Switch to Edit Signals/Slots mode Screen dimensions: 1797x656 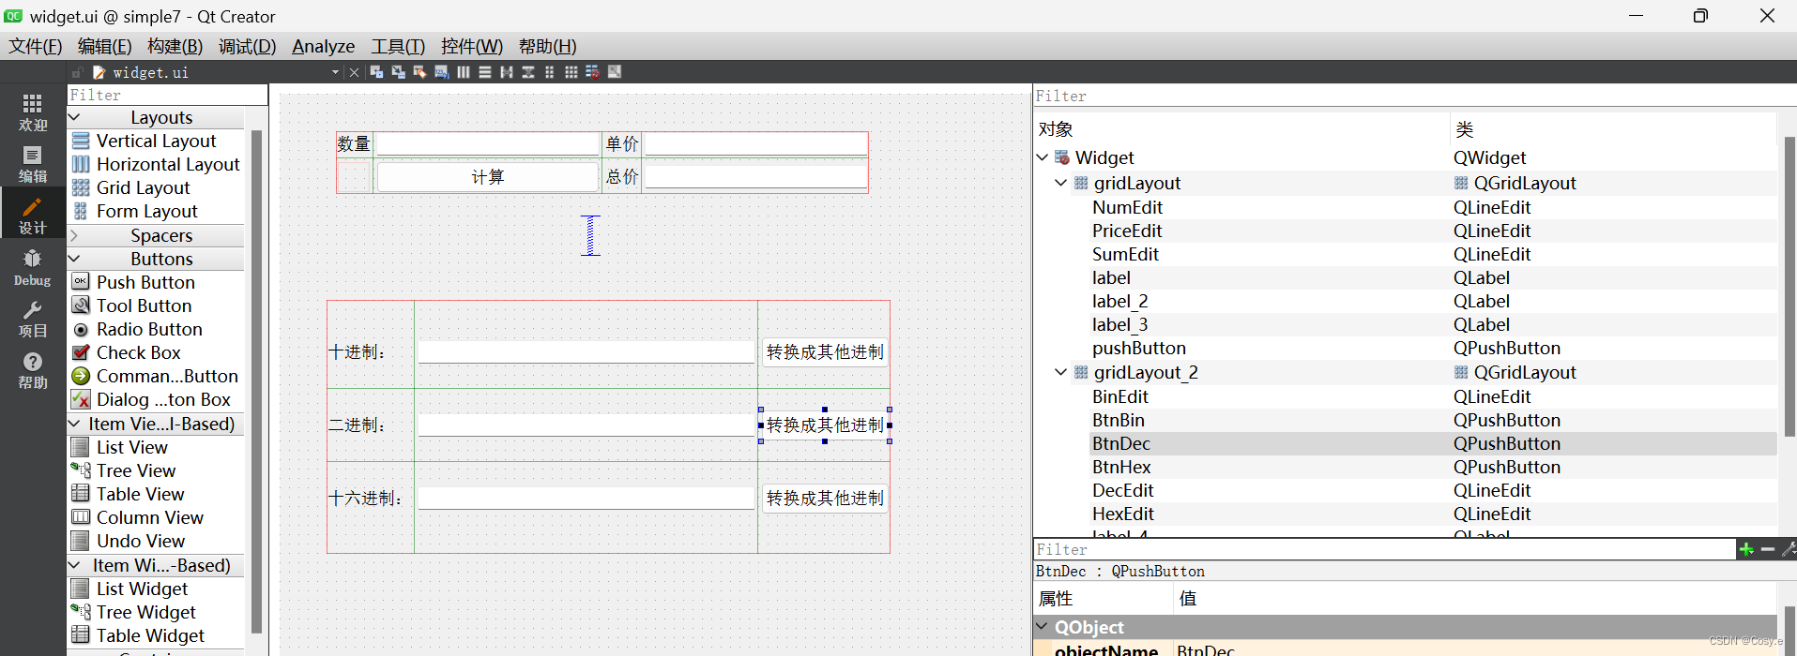399,72
